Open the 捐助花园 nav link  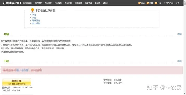88,3
